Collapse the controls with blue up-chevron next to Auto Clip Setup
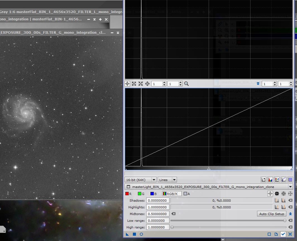297x241 pixels. click(x=290, y=214)
